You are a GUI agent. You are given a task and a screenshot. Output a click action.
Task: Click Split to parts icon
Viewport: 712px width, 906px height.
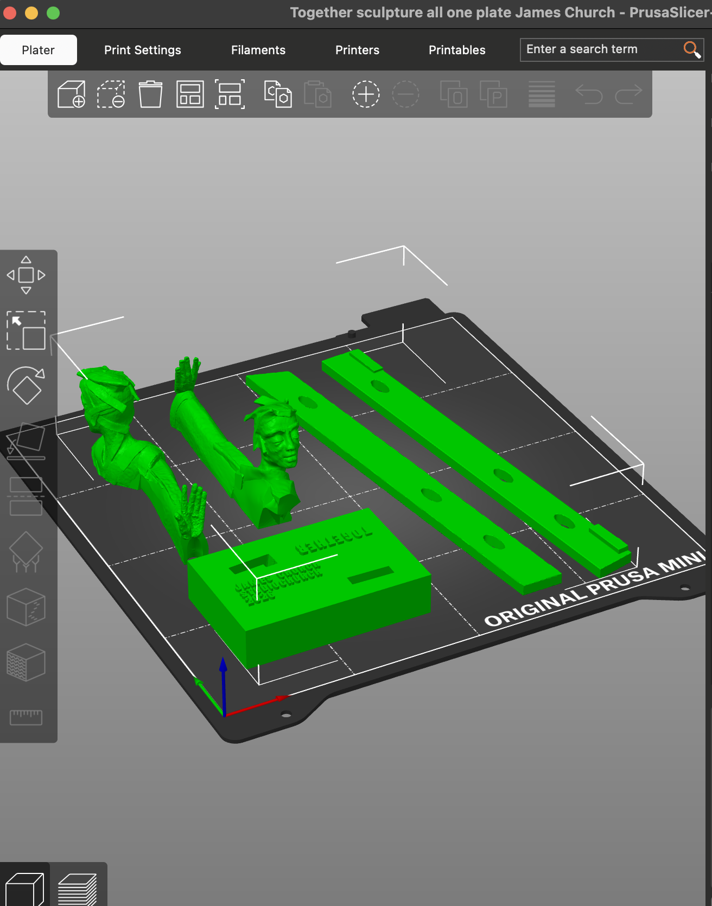point(493,94)
